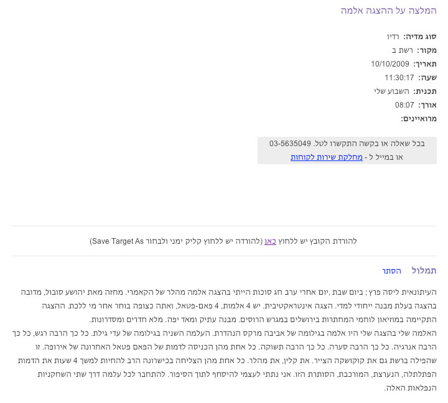Click the 'סוג מדיה' media type label
This screenshot has height=403, width=448.
pos(420,37)
